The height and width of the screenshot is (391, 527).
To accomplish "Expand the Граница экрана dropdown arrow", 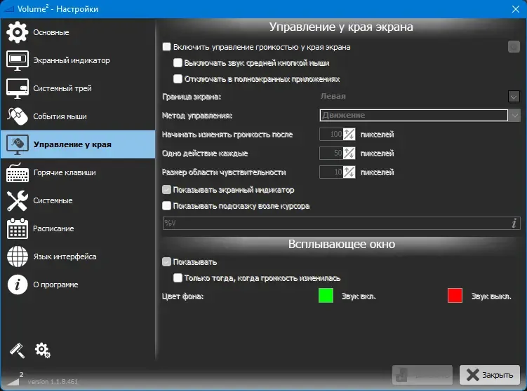I will pyautogui.click(x=514, y=97).
